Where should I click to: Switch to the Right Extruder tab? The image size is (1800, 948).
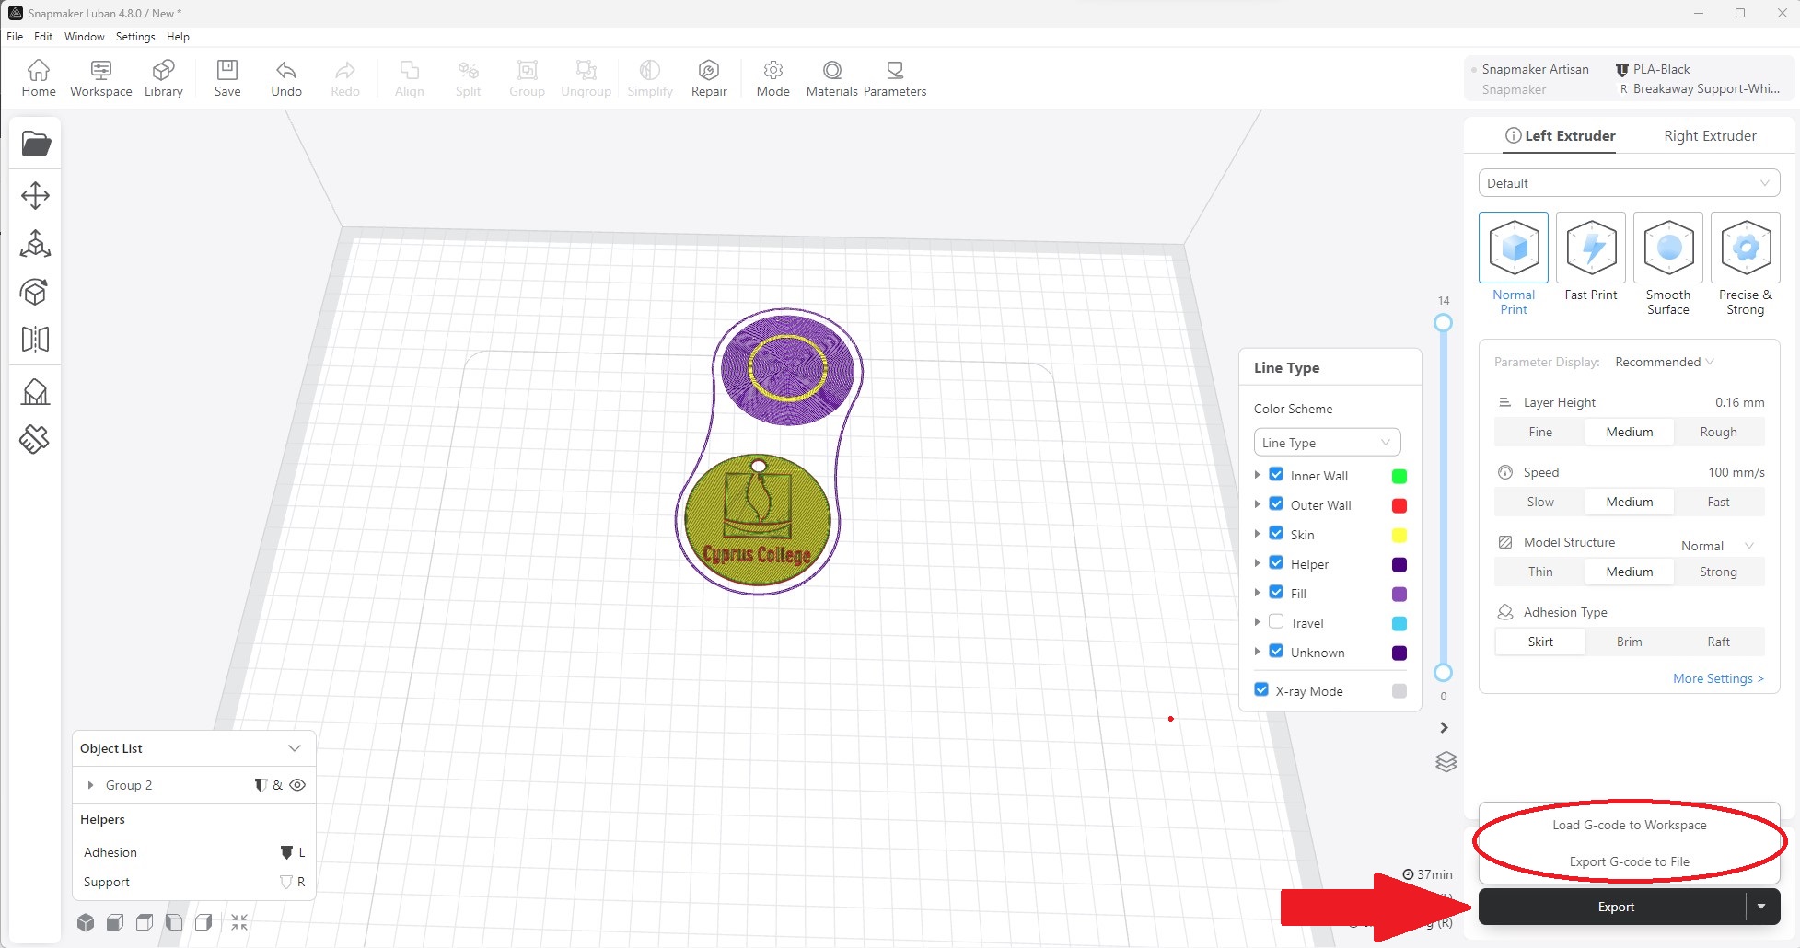(x=1710, y=136)
